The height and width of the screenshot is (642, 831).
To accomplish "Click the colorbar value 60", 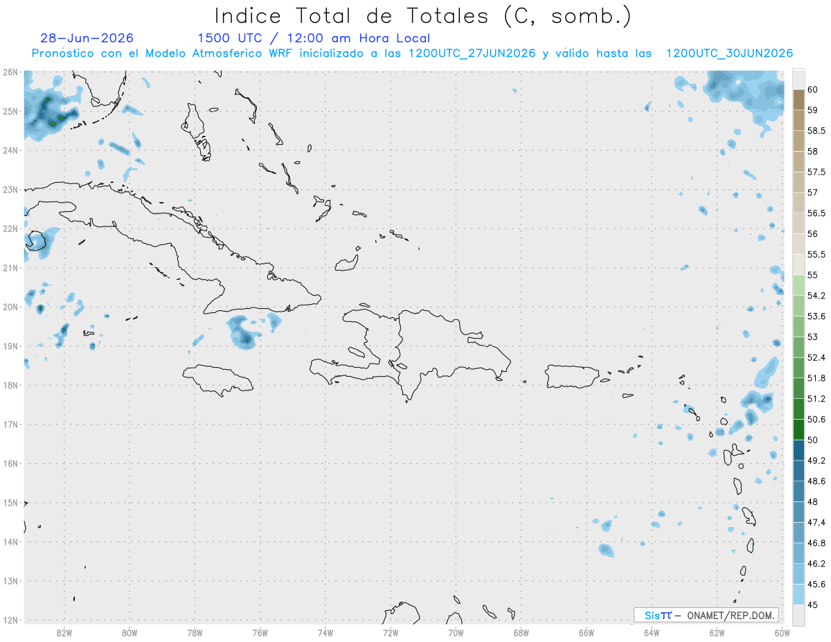I will 813,89.
